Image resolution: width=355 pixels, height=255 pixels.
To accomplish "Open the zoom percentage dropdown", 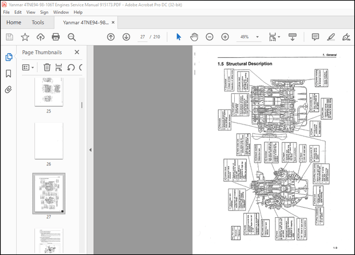I will 258,37.
